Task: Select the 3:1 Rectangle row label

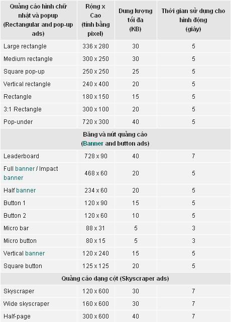Action: (x=23, y=109)
